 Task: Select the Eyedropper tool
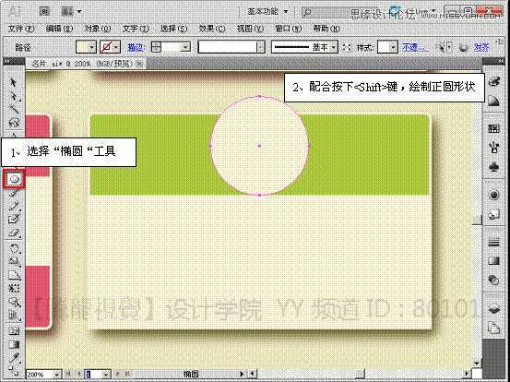click(14, 358)
